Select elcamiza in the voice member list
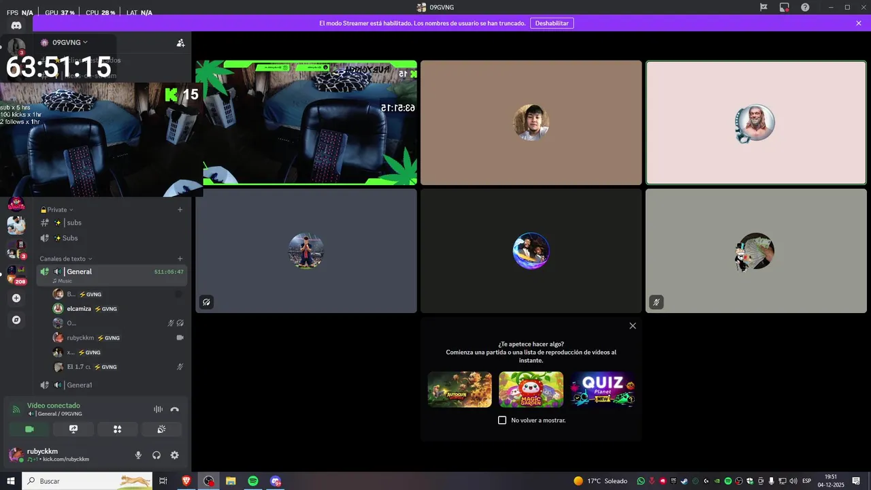Viewport: 871px width, 490px height. 119,308
